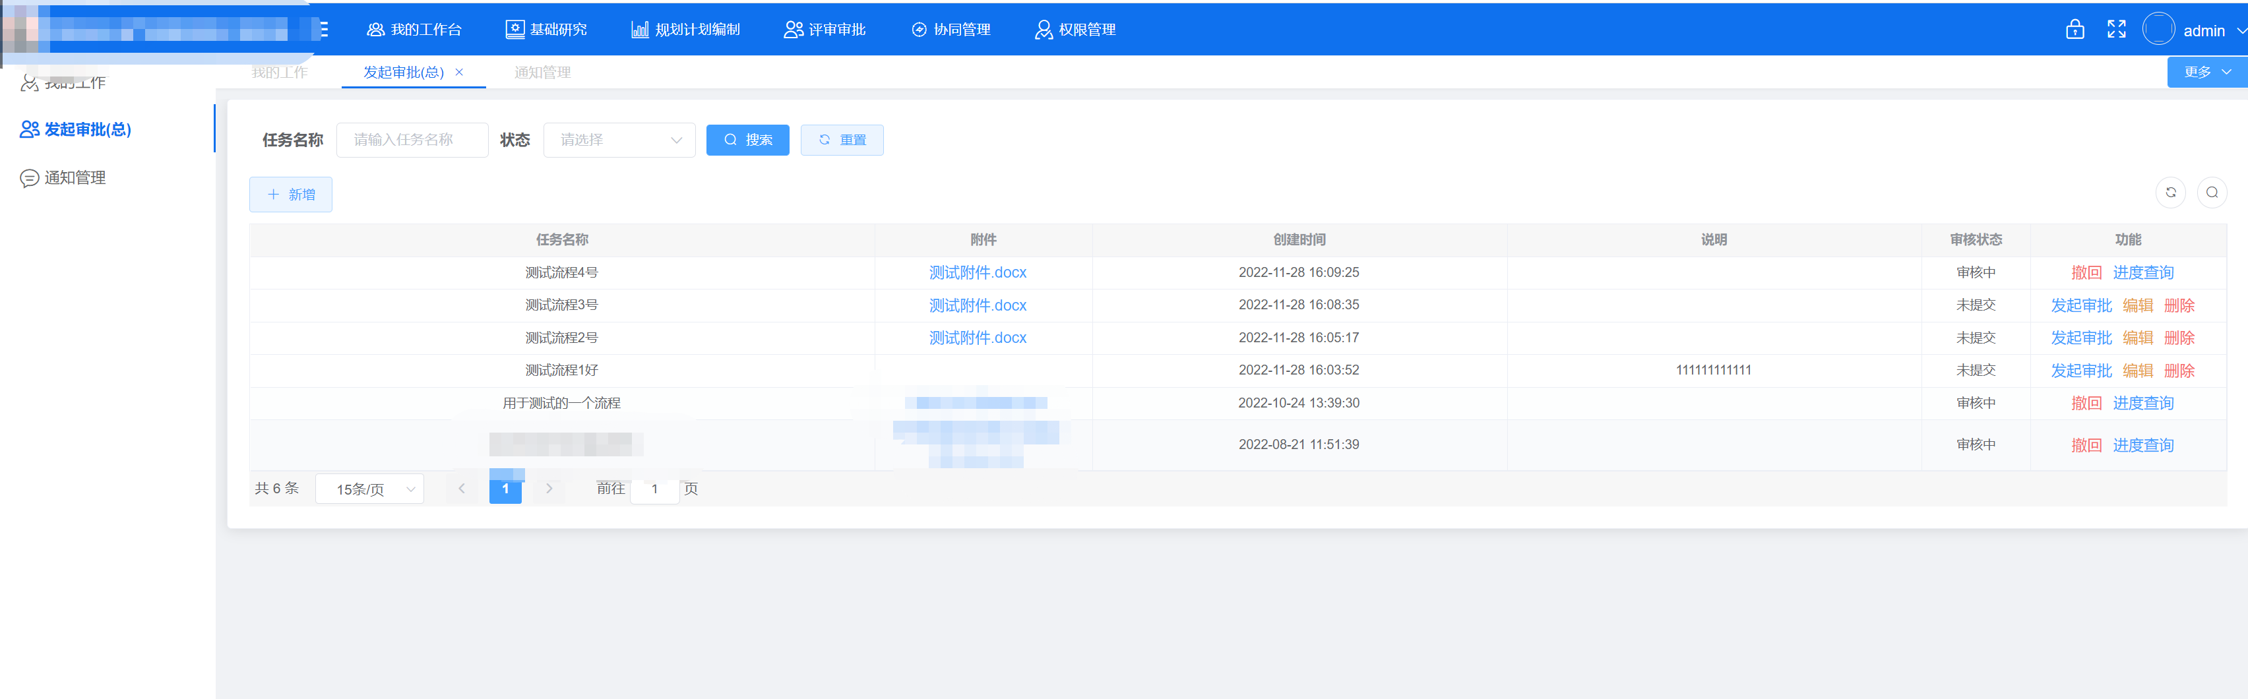This screenshot has height=699, width=2248.
Task: Go to previous page arrow
Action: point(462,489)
